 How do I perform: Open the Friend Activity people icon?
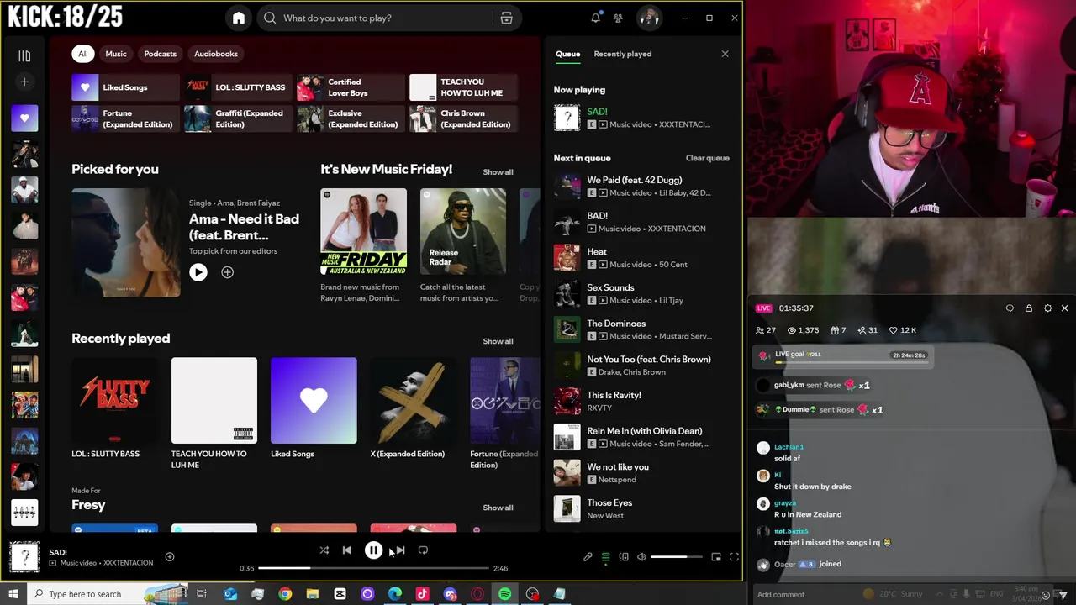tap(618, 18)
